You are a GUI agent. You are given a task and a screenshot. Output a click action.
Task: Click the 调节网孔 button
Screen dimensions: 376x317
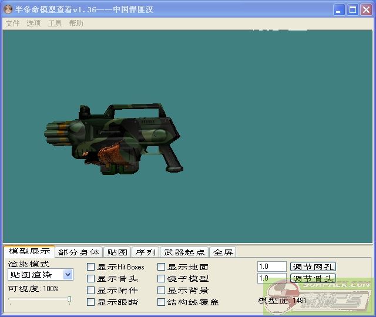click(x=313, y=267)
